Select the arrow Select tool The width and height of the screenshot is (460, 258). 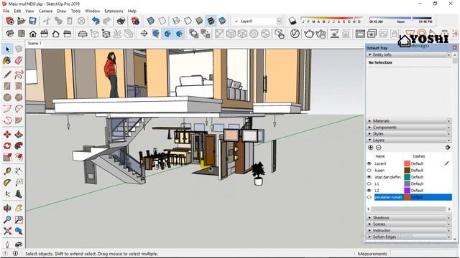click(x=7, y=49)
